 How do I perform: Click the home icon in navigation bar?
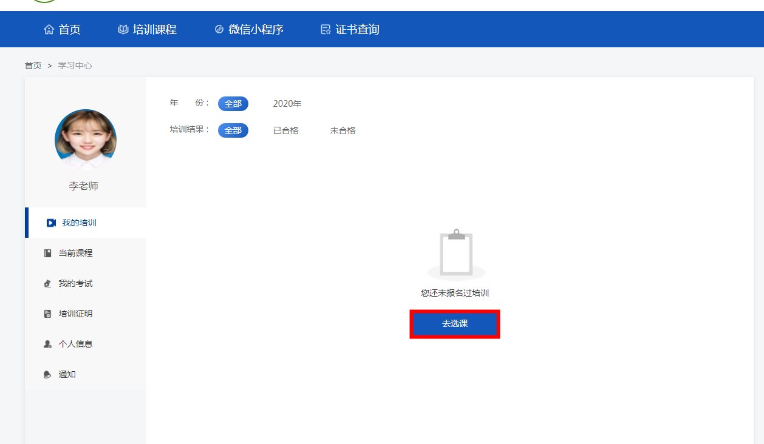click(49, 30)
